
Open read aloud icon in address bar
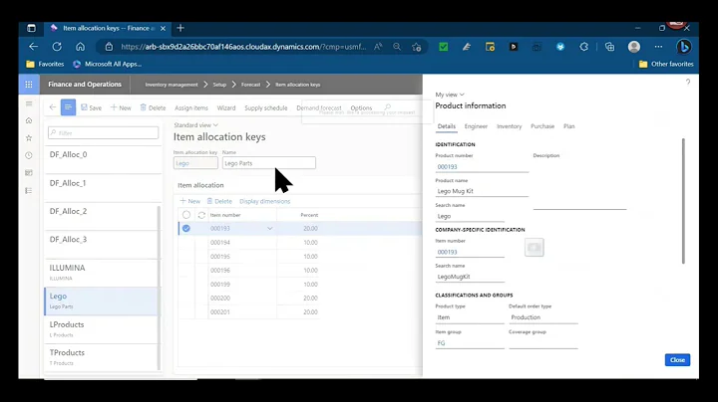click(378, 47)
